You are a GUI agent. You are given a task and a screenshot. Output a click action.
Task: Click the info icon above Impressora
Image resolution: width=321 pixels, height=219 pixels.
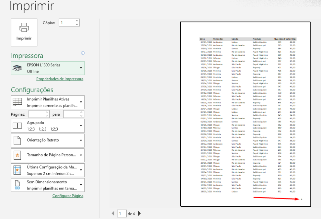(x=83, y=53)
